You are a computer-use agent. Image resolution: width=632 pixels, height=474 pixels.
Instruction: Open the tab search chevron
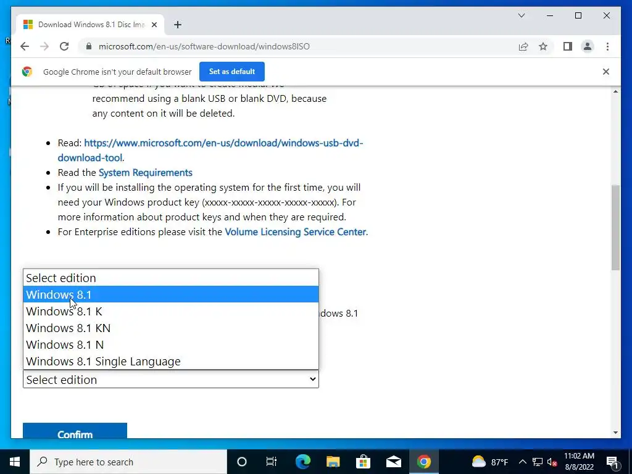point(521,15)
